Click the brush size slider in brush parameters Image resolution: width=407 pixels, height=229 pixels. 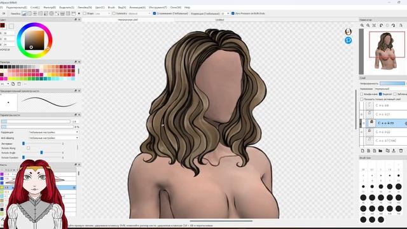click(x=36, y=121)
